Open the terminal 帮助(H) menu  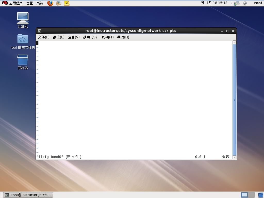123,37
